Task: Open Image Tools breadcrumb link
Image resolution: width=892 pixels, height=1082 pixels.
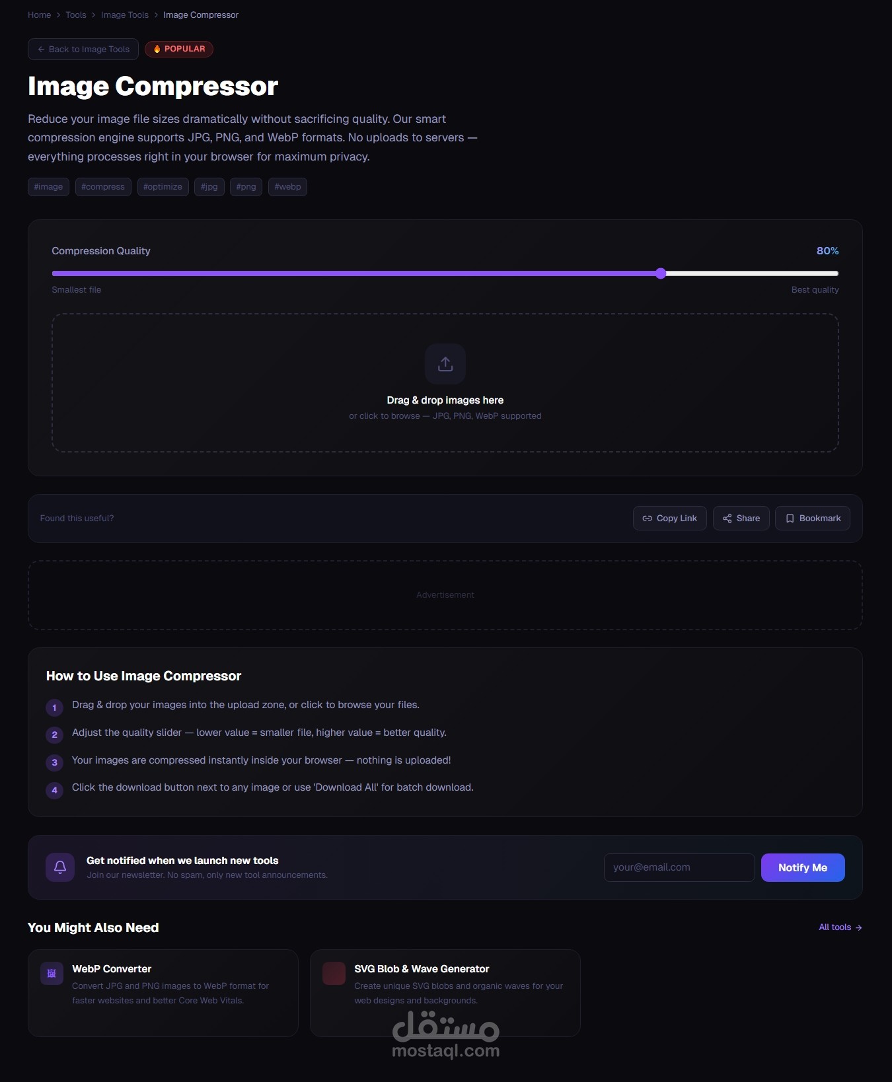Action: [125, 15]
